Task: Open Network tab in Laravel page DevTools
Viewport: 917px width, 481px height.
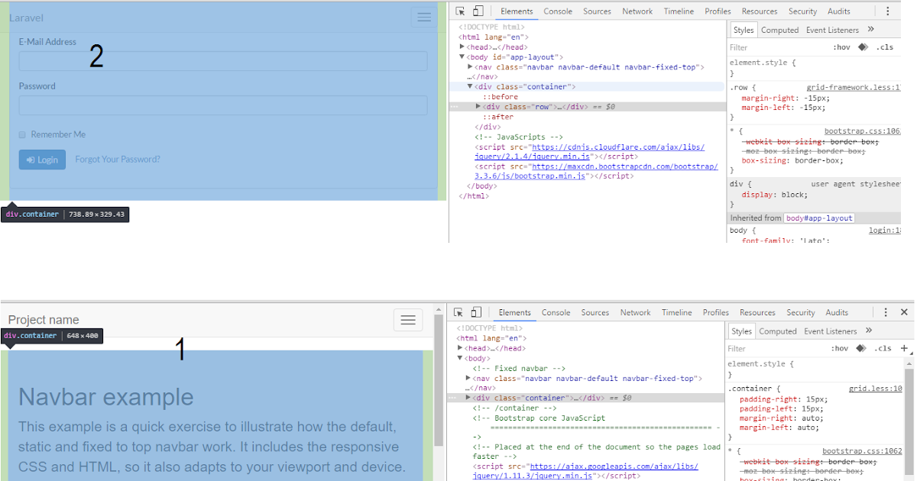Action: 637,11
